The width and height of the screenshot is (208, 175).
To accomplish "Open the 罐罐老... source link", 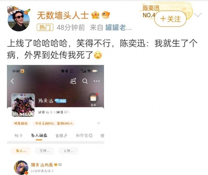I will click(x=118, y=28).
